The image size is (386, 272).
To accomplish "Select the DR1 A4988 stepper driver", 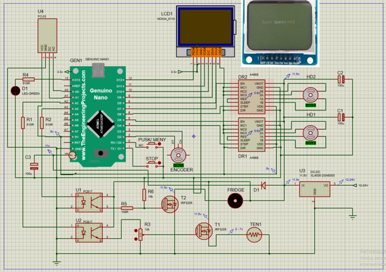I will [x=252, y=134].
